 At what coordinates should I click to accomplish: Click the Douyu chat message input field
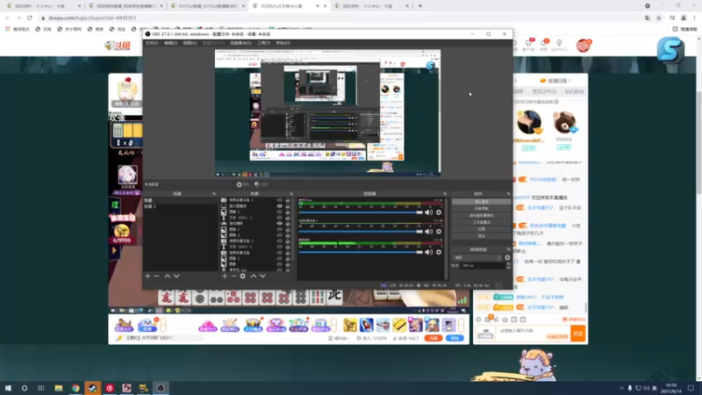point(533,334)
